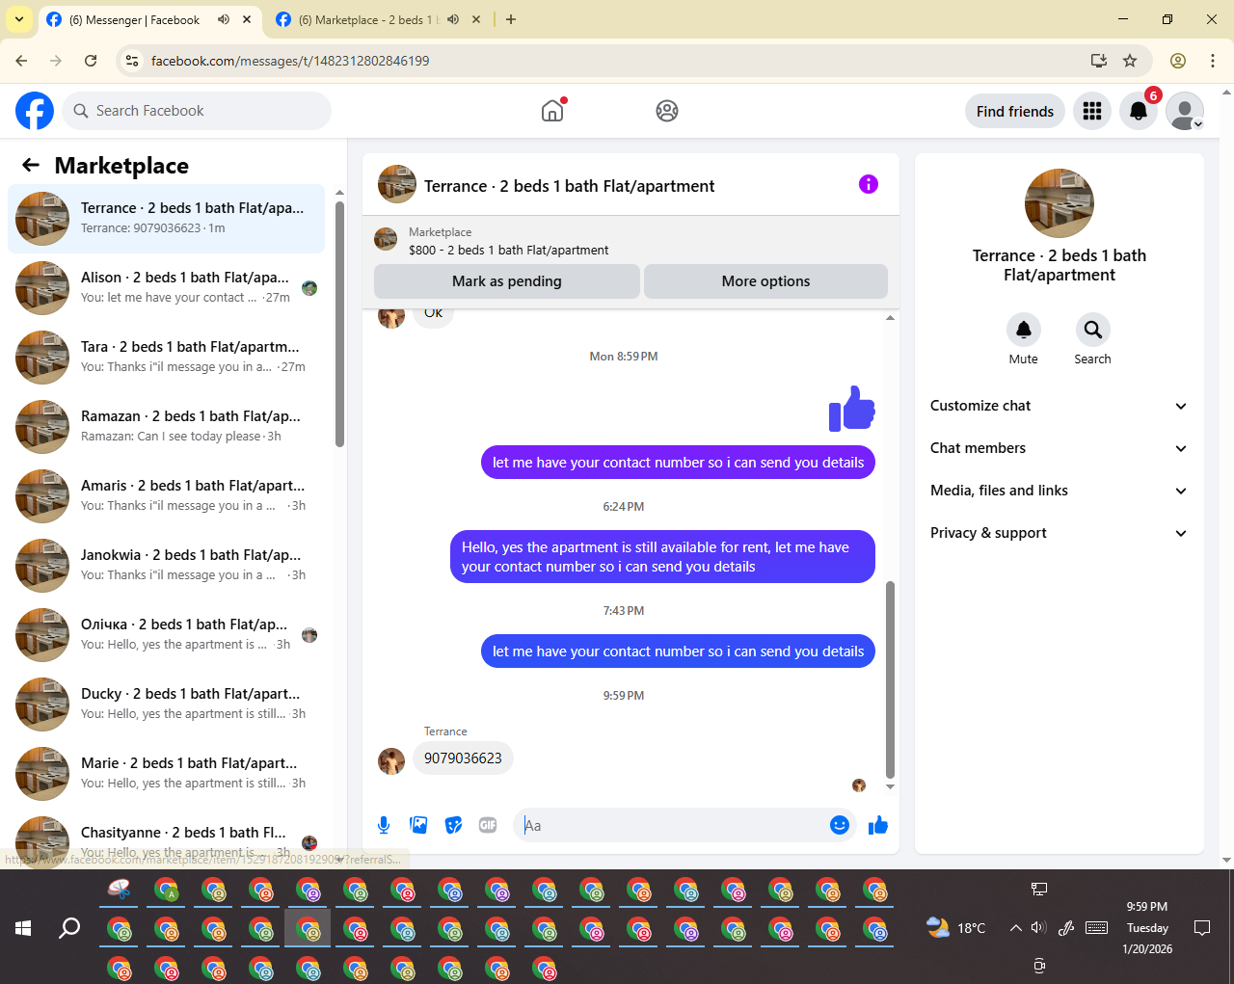The width and height of the screenshot is (1234, 984).
Task: Open the account profile avatar menu
Action: [1185, 111]
